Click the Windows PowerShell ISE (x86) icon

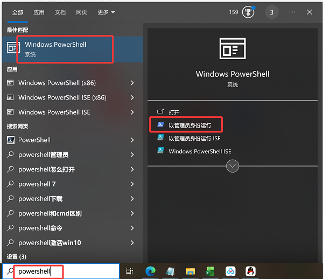(10, 97)
